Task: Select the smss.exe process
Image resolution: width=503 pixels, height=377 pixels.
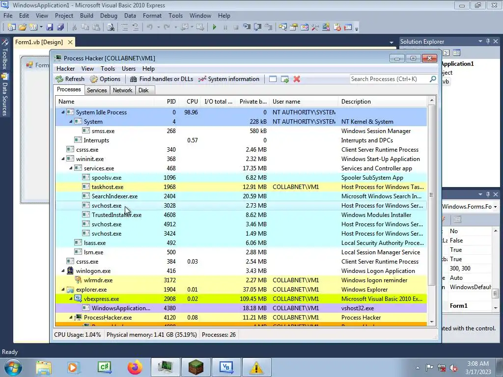Action: pos(241,131)
